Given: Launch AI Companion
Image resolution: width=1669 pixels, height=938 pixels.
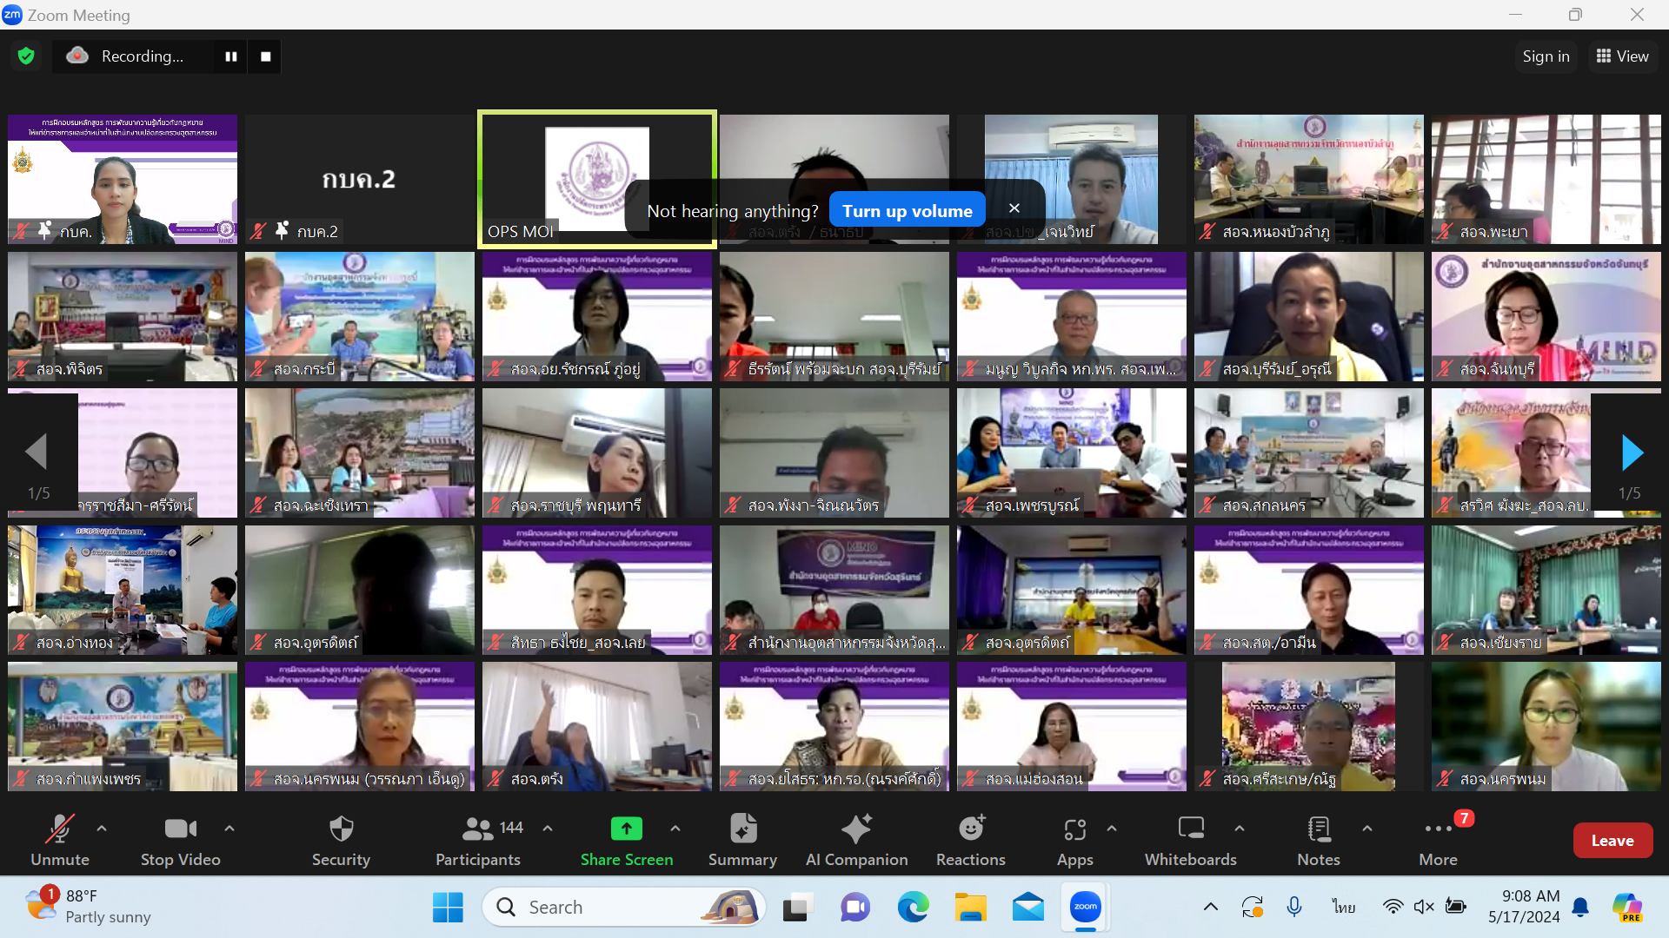Looking at the screenshot, I should [856, 829].
